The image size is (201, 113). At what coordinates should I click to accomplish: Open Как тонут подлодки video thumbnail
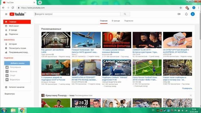(56, 67)
